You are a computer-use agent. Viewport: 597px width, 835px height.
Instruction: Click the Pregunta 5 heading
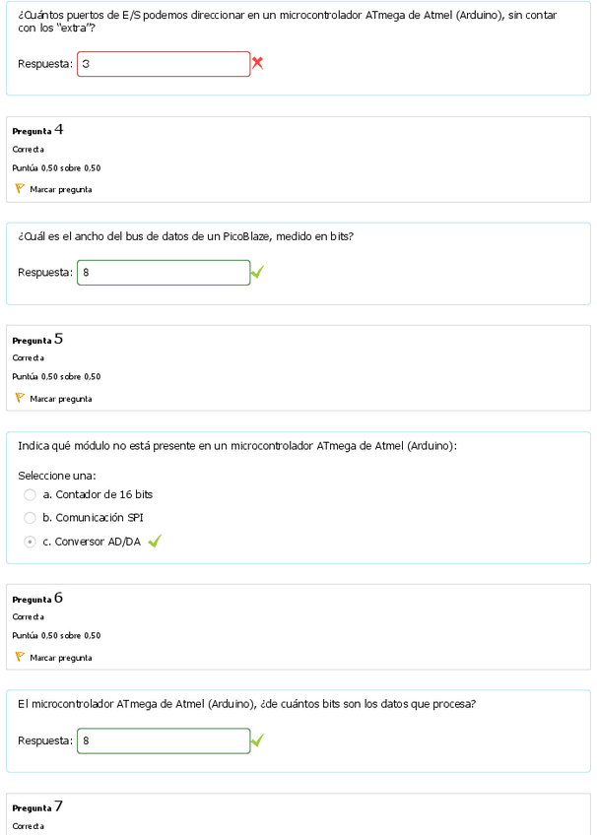pyautogui.click(x=38, y=340)
